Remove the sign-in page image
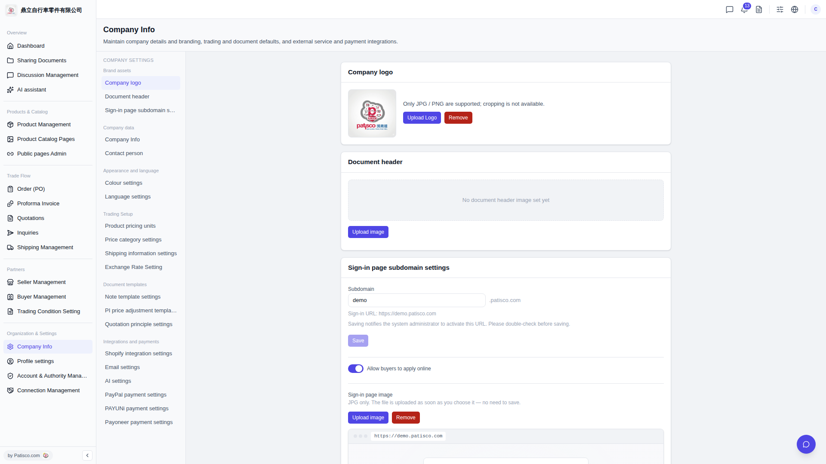Viewport: 826px width, 464px height. 406,418
